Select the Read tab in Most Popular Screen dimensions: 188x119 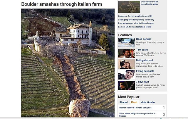pyautogui.click(x=134, y=102)
